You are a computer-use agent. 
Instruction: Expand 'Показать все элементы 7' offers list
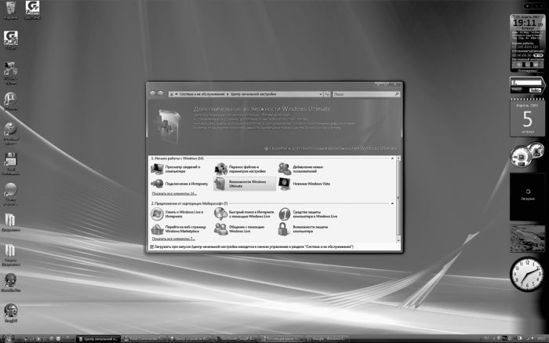click(x=174, y=238)
